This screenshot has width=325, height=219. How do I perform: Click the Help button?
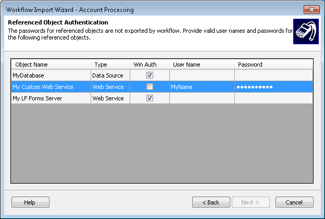pos(30,202)
